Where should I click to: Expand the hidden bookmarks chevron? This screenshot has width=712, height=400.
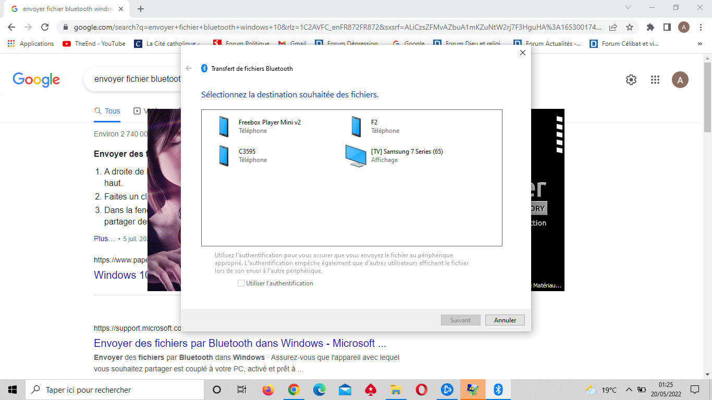coord(700,44)
